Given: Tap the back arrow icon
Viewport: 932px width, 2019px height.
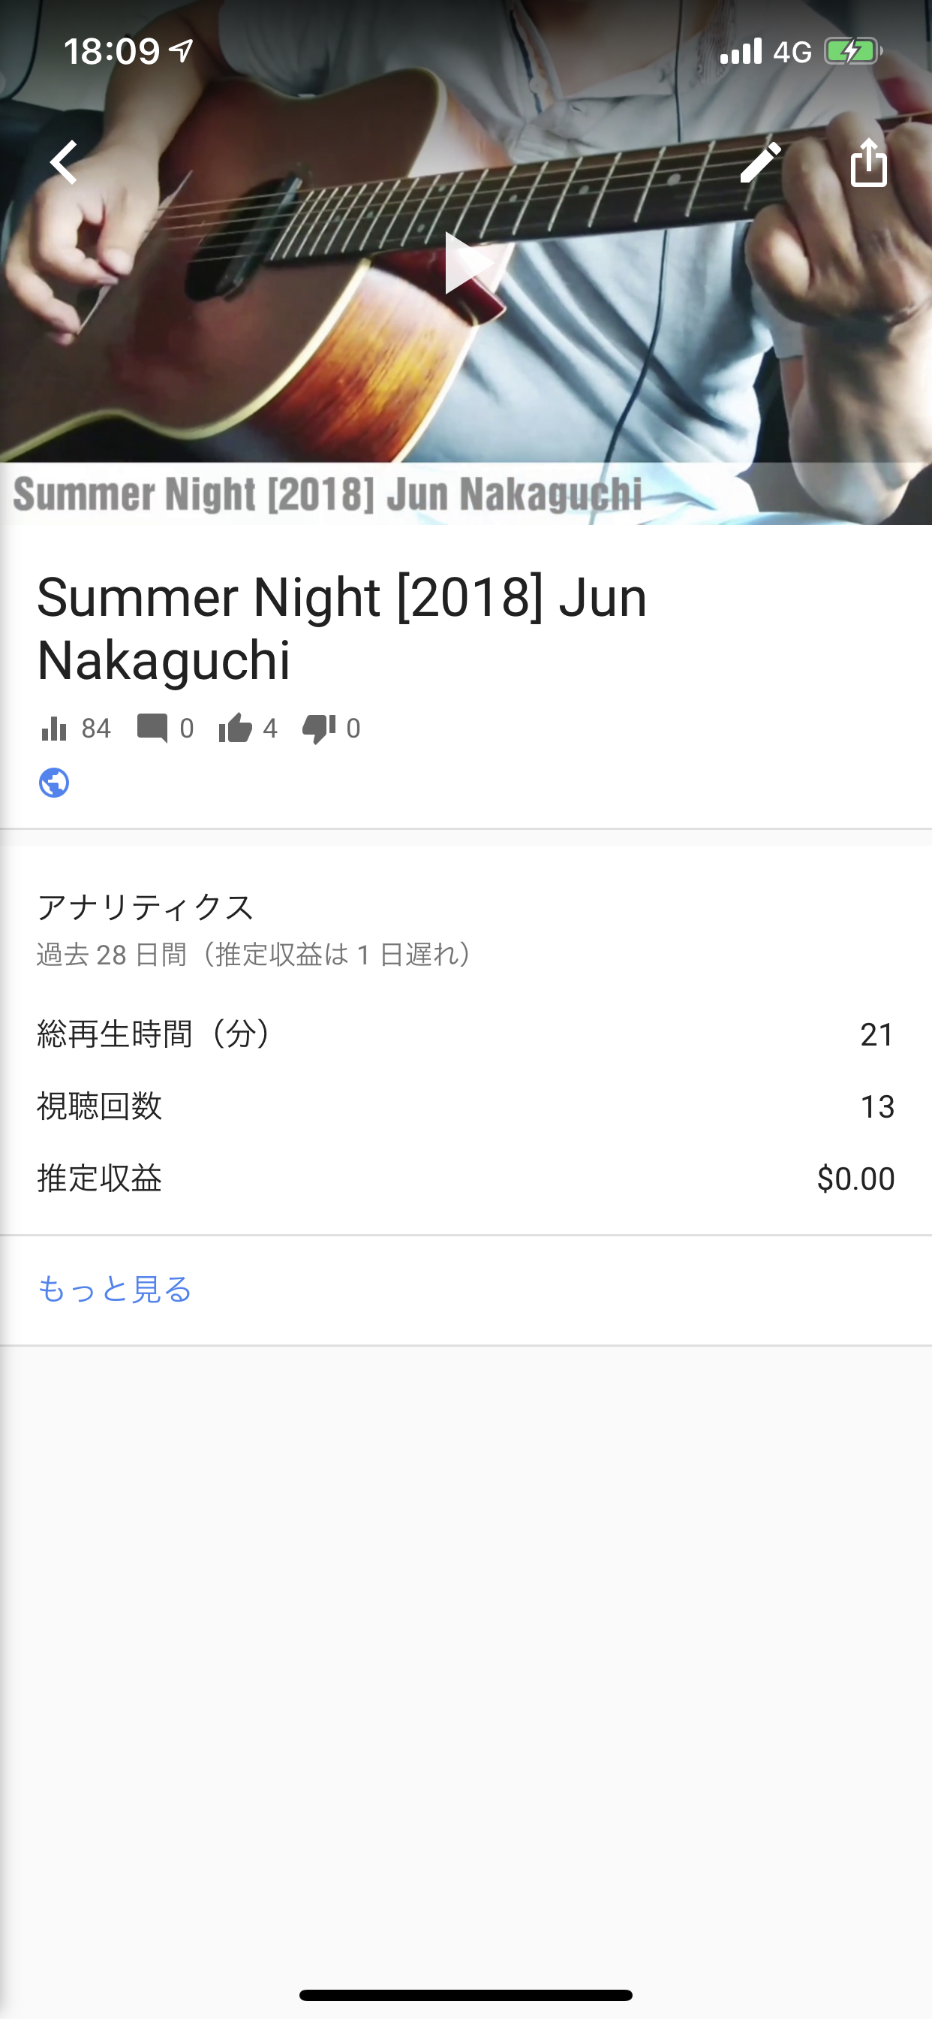Looking at the screenshot, I should click(65, 162).
